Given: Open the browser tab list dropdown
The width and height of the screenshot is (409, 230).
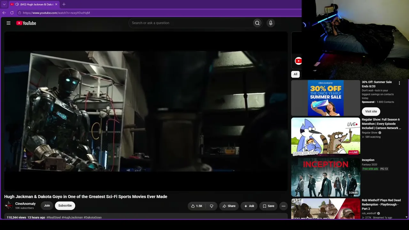Looking at the screenshot, I should click(x=4, y=4).
